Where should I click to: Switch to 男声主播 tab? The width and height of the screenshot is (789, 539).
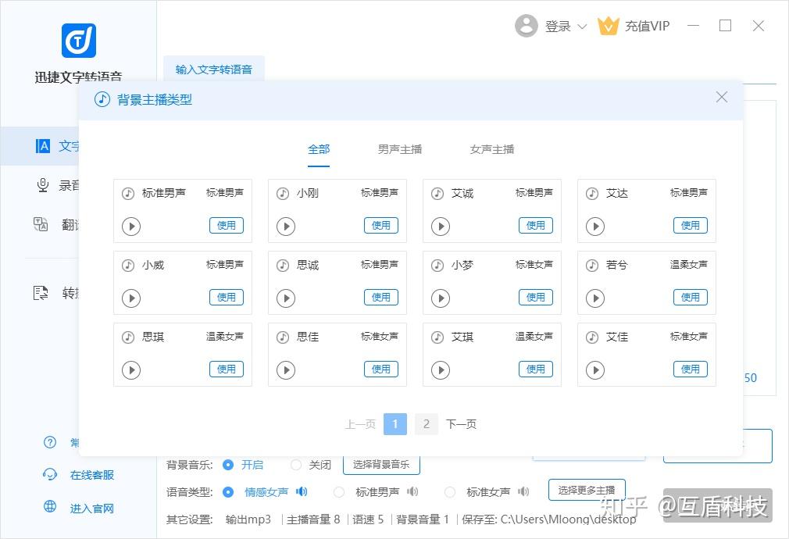tap(400, 149)
